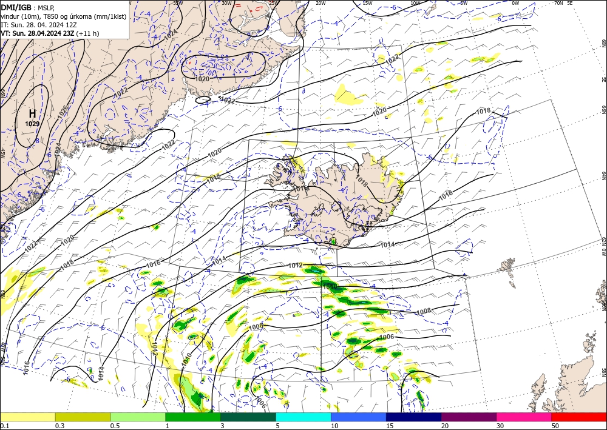The width and height of the screenshot is (607, 430).
Task: Click the '64N' latitude label on right edge
Action: pos(603,175)
